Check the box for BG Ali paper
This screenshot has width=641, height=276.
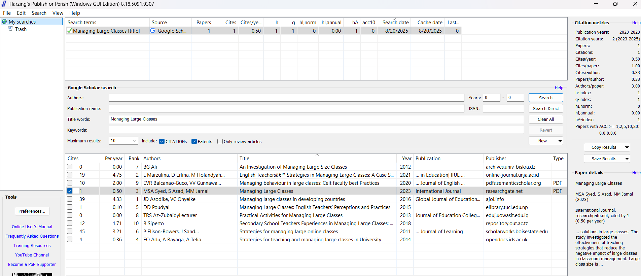tap(70, 167)
